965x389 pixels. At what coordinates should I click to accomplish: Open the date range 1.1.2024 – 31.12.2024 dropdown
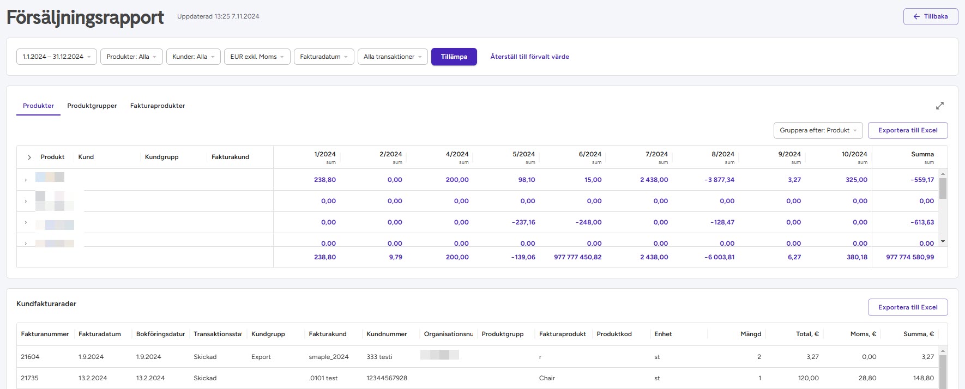coord(57,57)
